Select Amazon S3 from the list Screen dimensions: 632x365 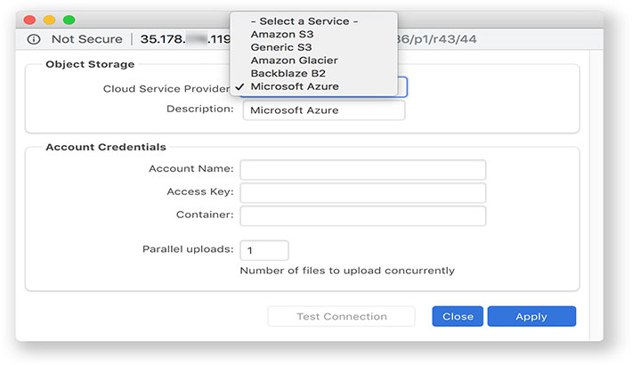pos(281,34)
